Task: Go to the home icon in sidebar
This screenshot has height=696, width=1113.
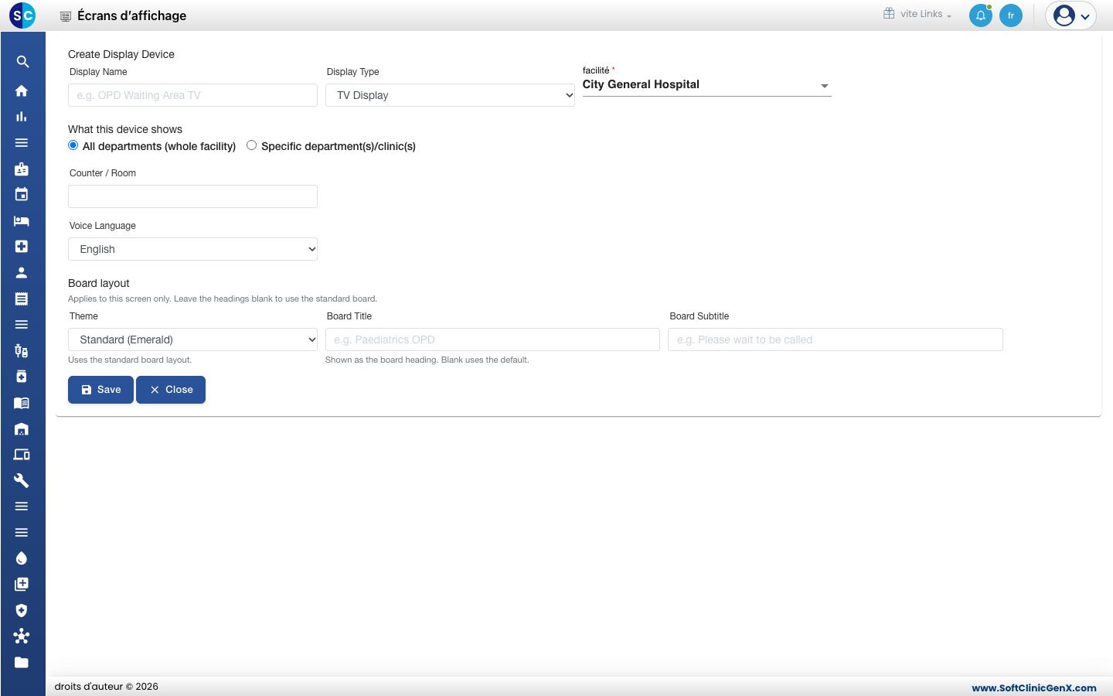Action: tap(22, 90)
